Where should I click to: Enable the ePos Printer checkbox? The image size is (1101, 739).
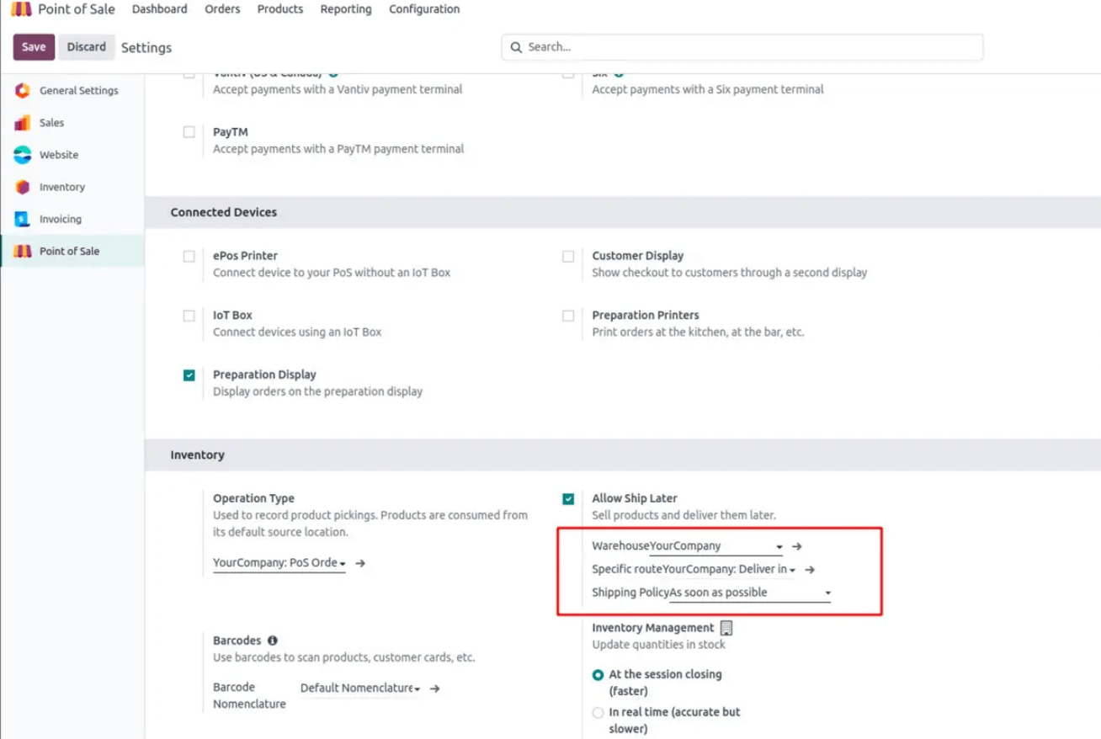(189, 256)
